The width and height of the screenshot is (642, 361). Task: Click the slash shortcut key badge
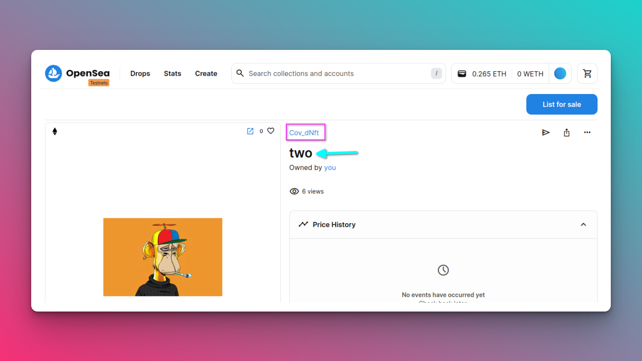coord(436,74)
